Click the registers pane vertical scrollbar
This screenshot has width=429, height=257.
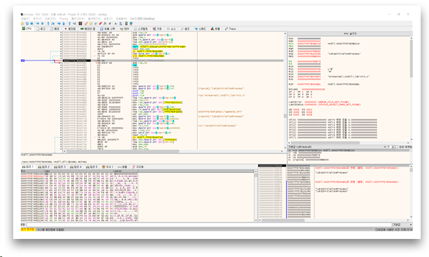point(411,89)
